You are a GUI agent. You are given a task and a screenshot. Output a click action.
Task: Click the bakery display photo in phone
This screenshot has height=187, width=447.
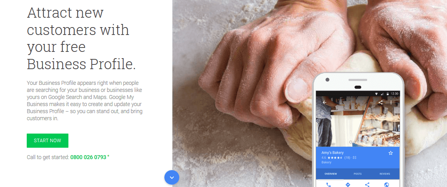tap(357, 121)
